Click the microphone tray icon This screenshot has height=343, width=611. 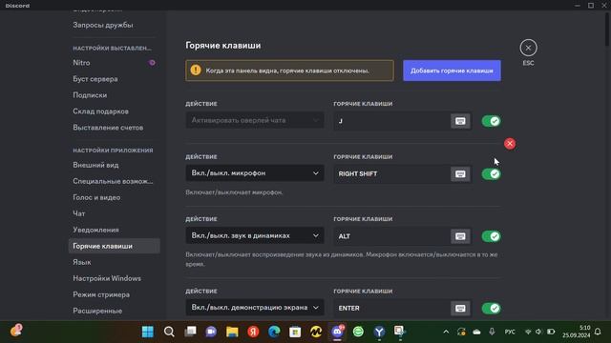pos(492,332)
